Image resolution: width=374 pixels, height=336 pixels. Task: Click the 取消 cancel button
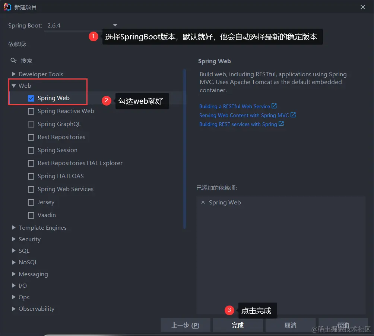coord(290,325)
